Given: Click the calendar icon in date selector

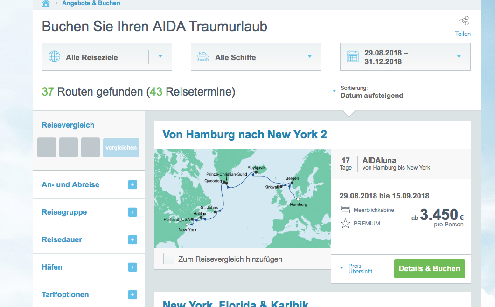Looking at the screenshot, I should coord(353,57).
